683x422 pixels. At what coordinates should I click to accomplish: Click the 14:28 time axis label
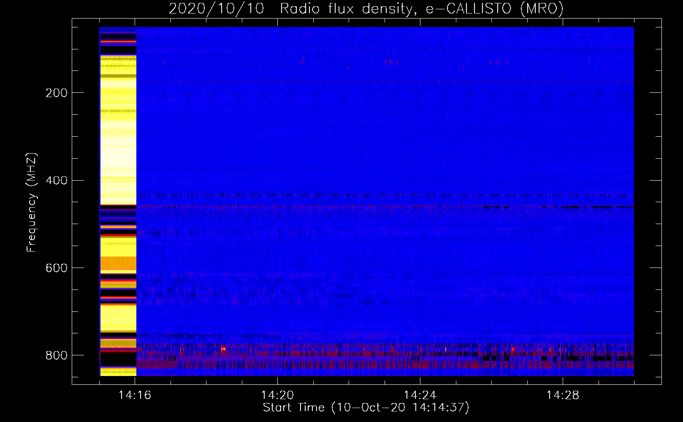[x=563, y=395]
